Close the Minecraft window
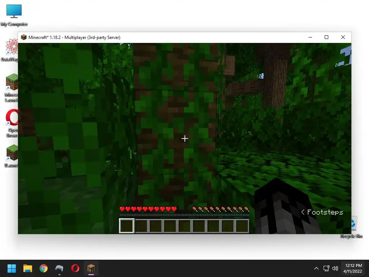This screenshot has height=277, width=369. pos(343,37)
